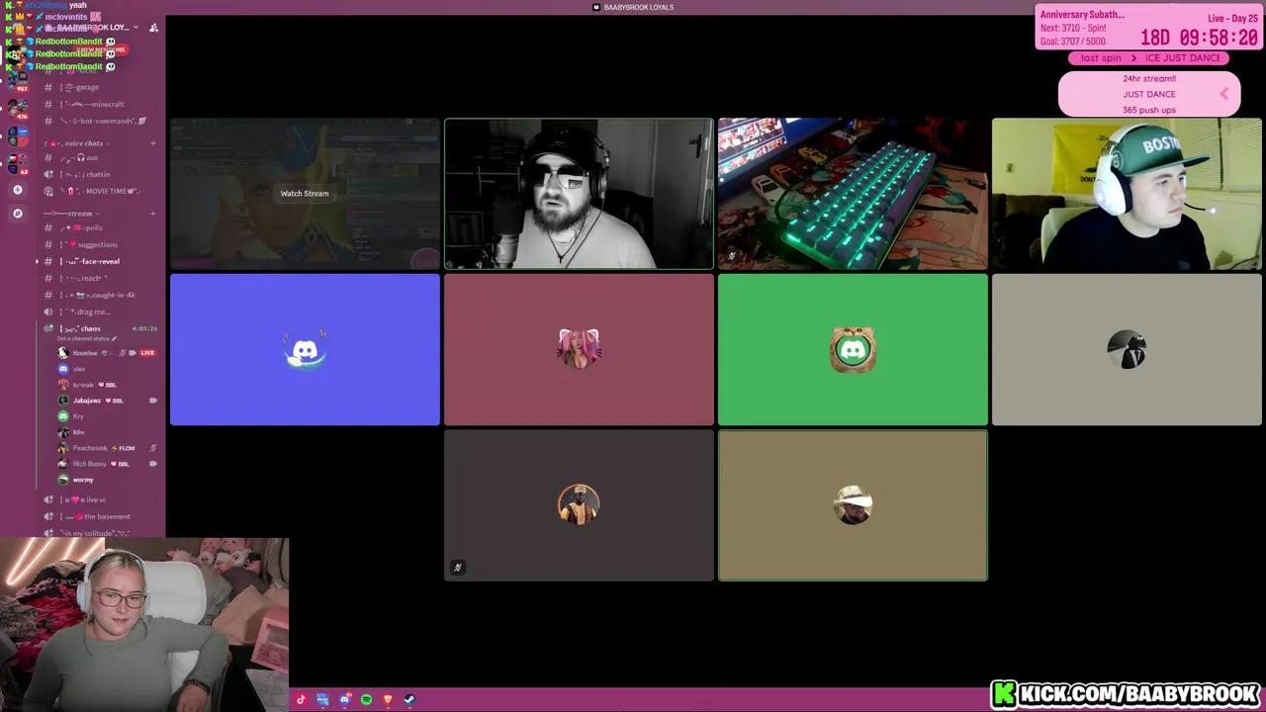Open server folder with 476 badge
The width and height of the screenshot is (1266, 712).
18,109
